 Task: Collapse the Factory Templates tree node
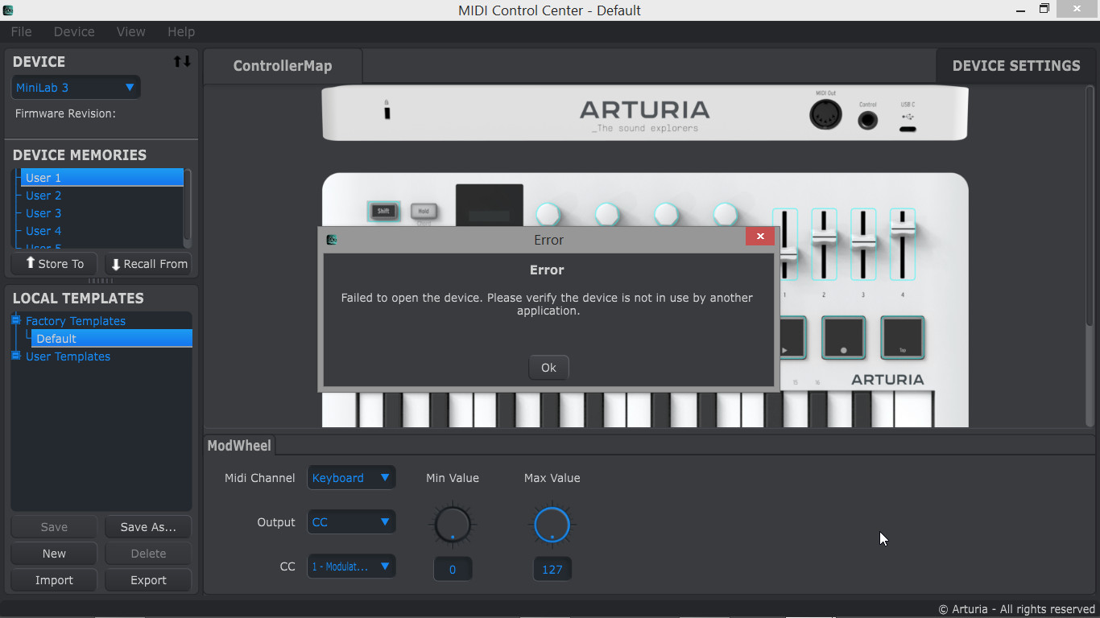coord(15,320)
